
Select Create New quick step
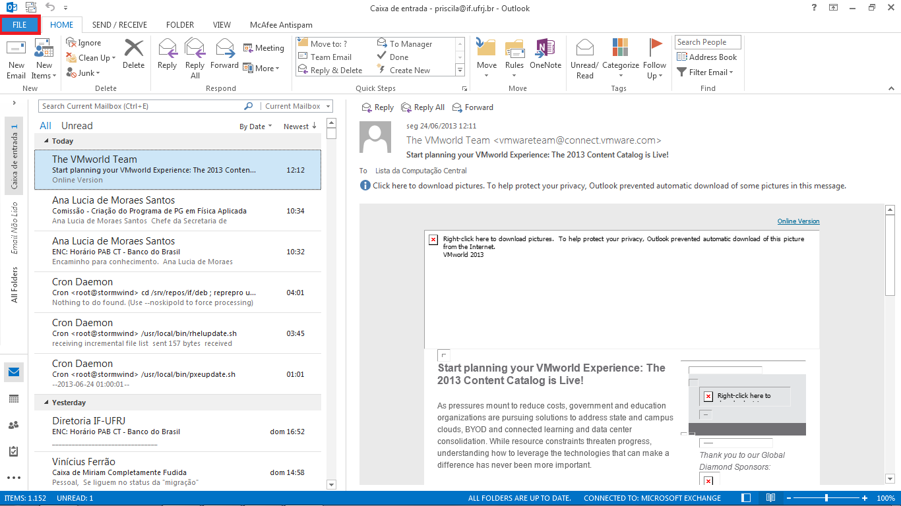pos(404,70)
